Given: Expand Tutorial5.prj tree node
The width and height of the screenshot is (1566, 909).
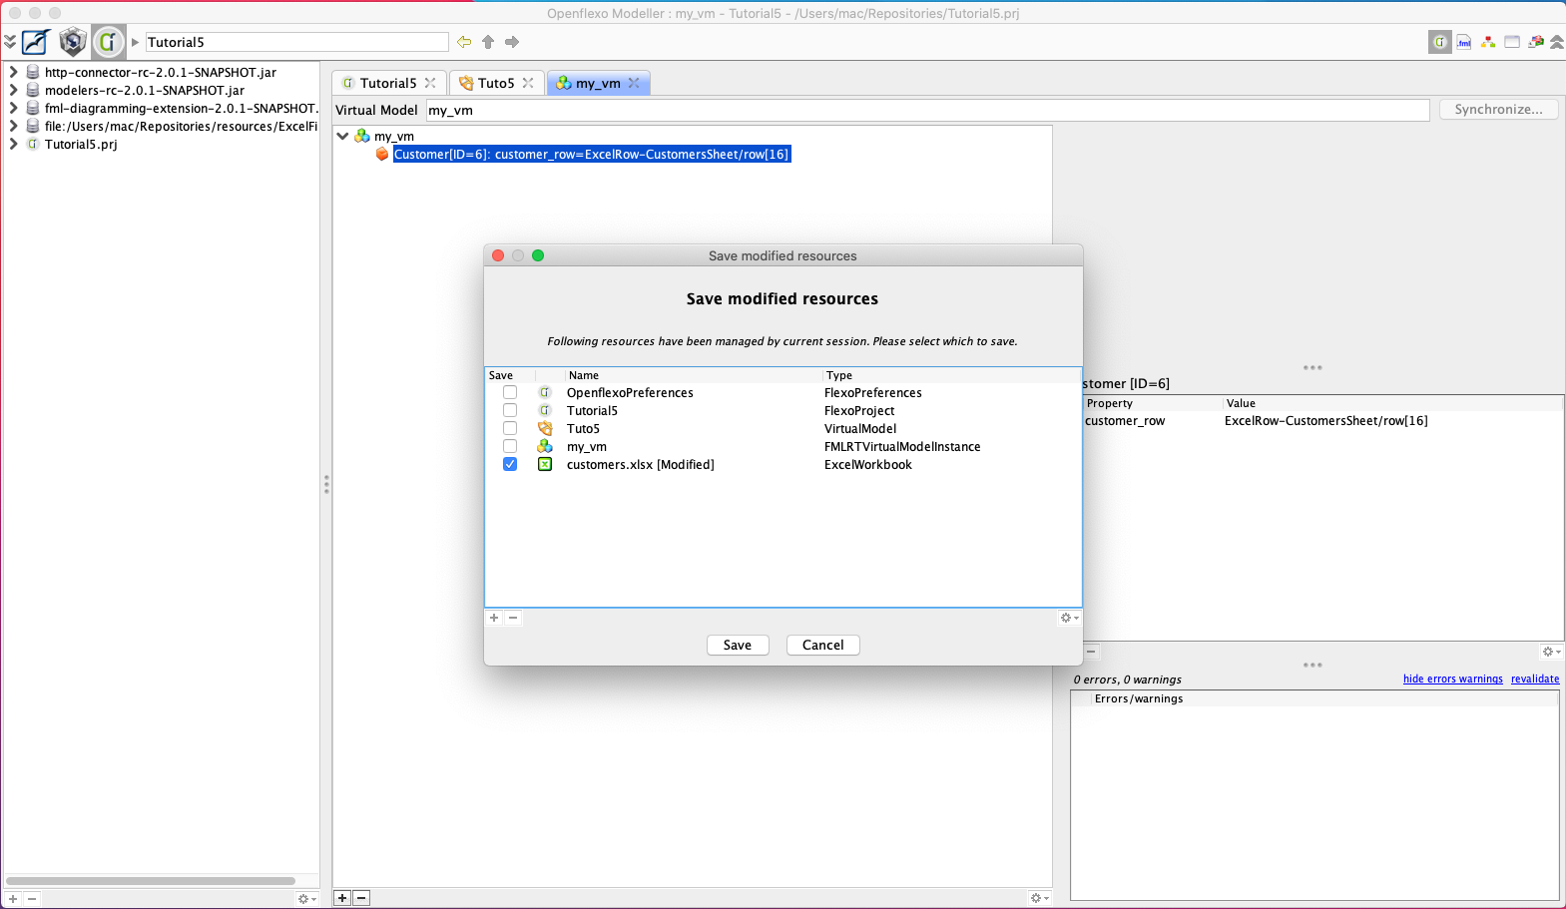Looking at the screenshot, I should click(14, 144).
